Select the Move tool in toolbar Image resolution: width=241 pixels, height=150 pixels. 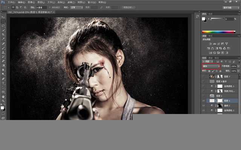[x=3, y=17]
